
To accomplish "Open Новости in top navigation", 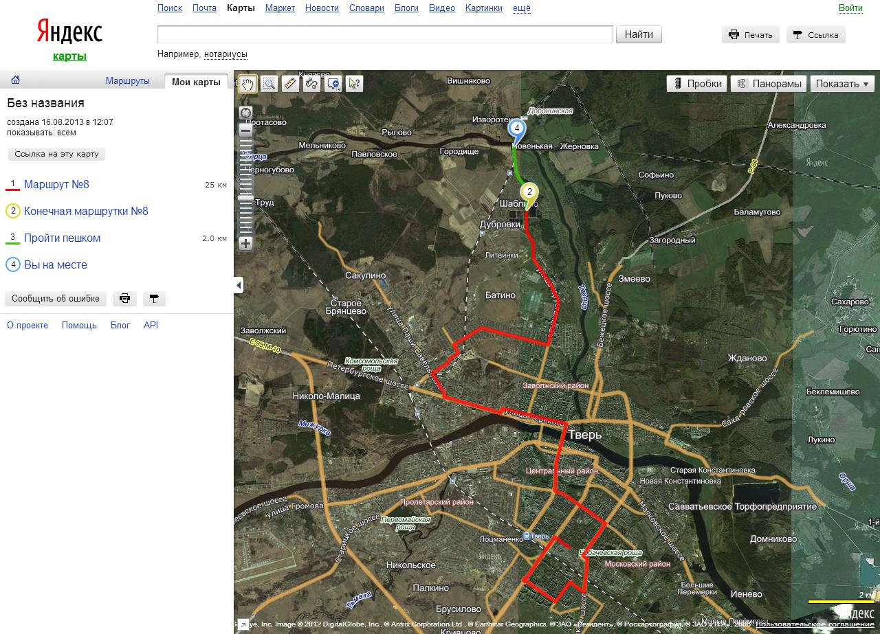I will click(x=322, y=8).
